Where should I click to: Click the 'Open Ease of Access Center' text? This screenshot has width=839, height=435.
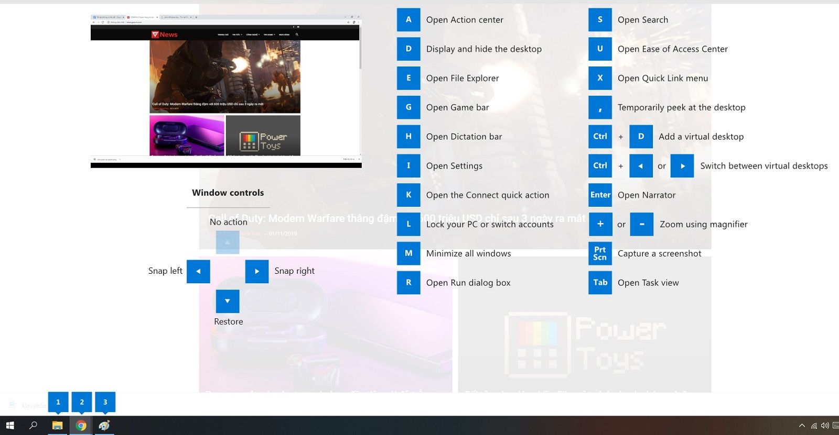pos(673,49)
